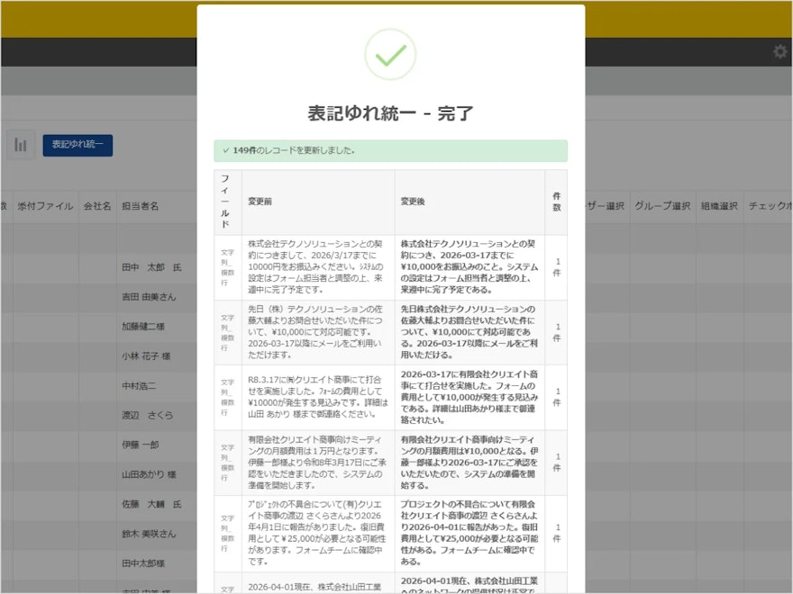
Task: Sort records by the 会社名 column header
Action: [99, 204]
